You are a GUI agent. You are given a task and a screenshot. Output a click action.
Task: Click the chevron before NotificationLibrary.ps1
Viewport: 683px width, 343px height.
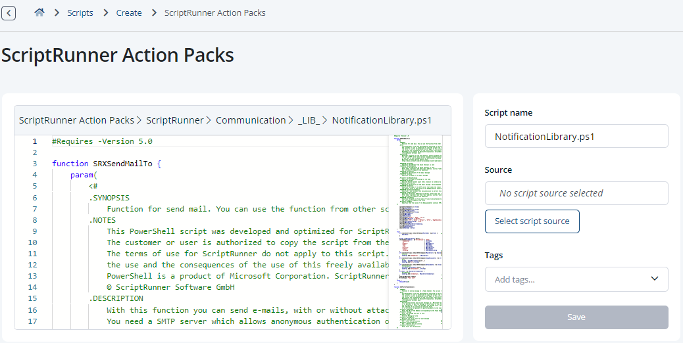point(326,120)
